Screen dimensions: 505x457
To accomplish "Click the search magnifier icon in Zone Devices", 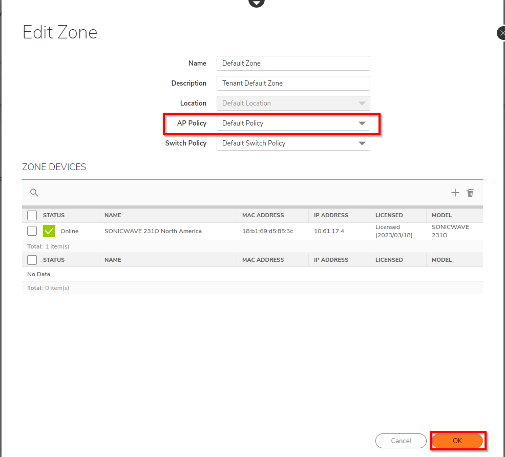I will (x=34, y=193).
